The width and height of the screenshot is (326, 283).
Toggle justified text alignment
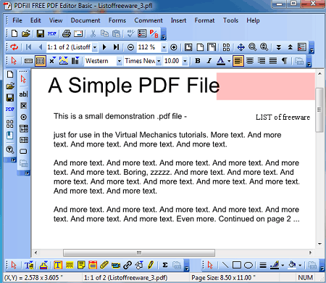pos(273,61)
